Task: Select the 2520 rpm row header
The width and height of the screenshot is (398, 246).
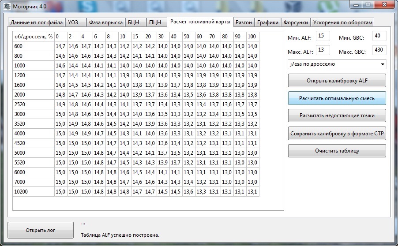Action: click(x=34, y=104)
